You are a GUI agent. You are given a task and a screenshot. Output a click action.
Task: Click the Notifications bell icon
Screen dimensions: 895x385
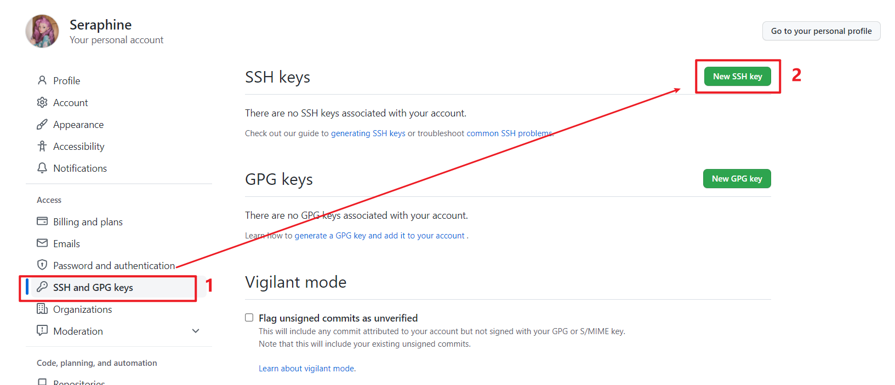[42, 168]
